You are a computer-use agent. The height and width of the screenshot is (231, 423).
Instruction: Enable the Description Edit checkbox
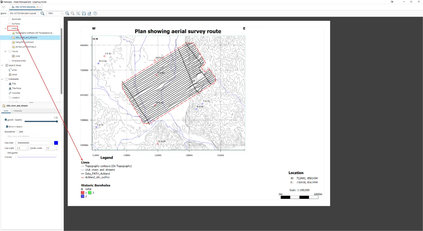click(18, 132)
